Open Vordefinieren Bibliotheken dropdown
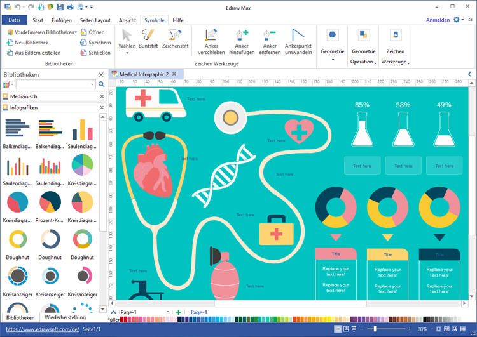The image size is (477, 337). pos(42,32)
